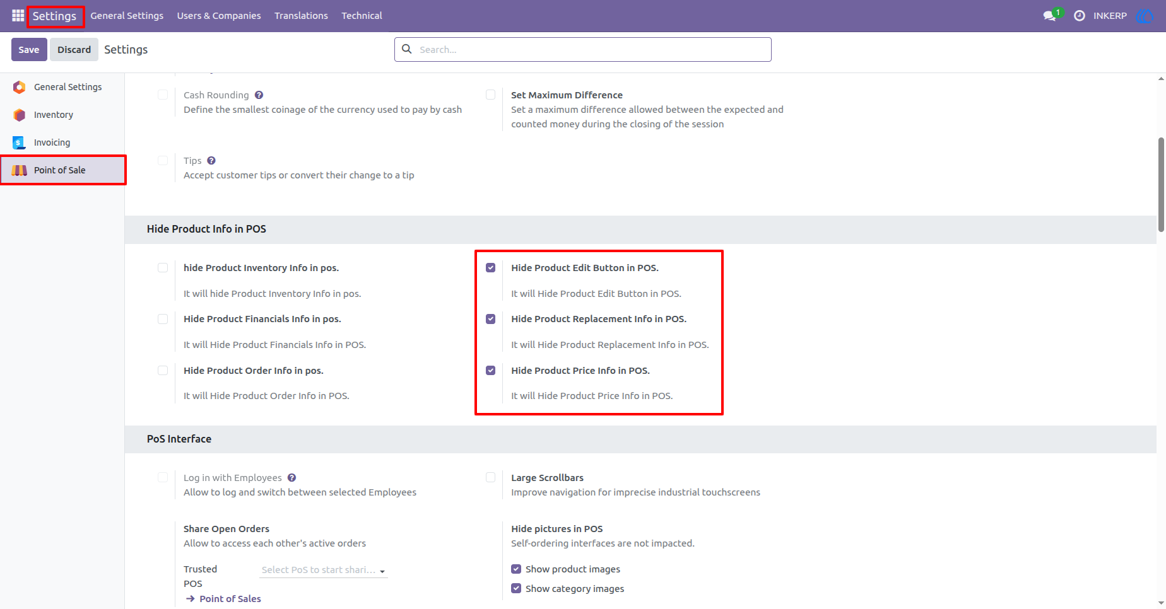Uncheck Hide Product Edit Button in POS
This screenshot has height=609, width=1166.
point(491,268)
